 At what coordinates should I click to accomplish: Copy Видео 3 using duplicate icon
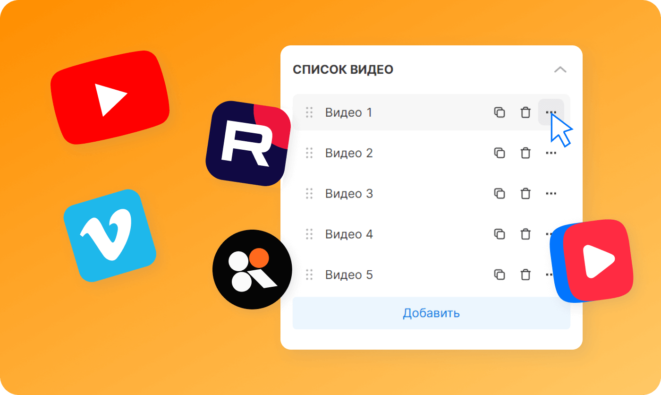[500, 194]
